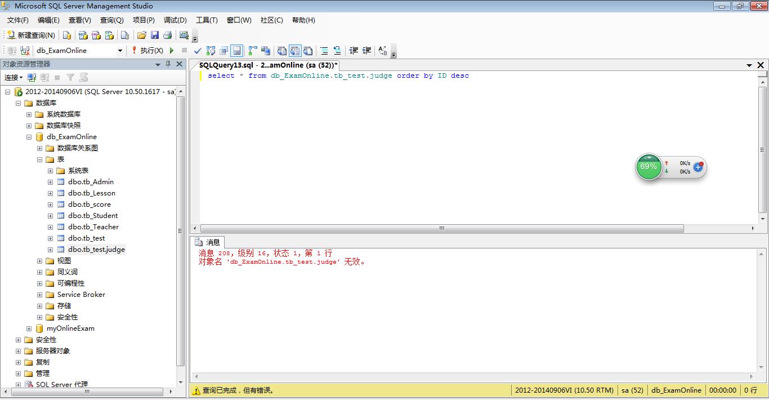
Task: Click Uncomment selected lines icon
Action: [337, 51]
